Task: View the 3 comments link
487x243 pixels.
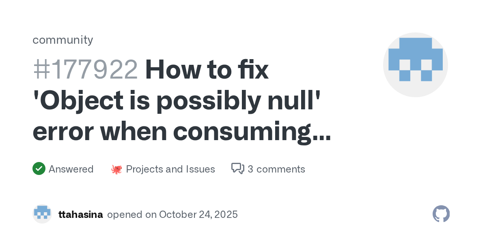Action: tap(276, 169)
